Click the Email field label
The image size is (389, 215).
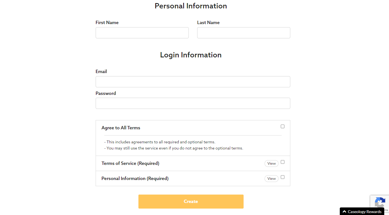click(x=101, y=71)
